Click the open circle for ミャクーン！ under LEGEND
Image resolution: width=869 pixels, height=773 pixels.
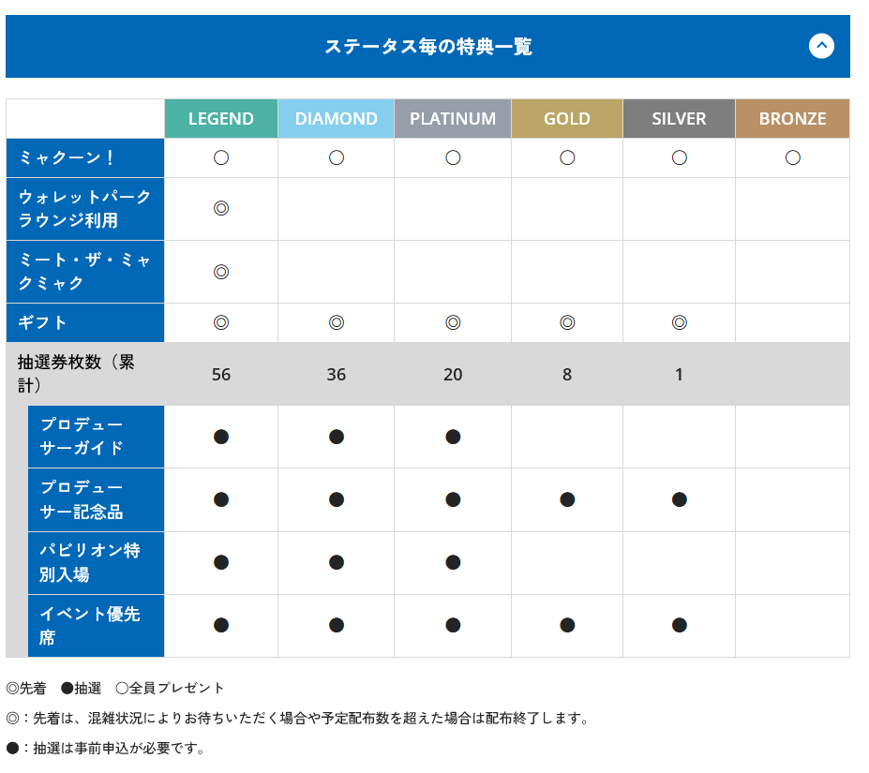[221, 158]
